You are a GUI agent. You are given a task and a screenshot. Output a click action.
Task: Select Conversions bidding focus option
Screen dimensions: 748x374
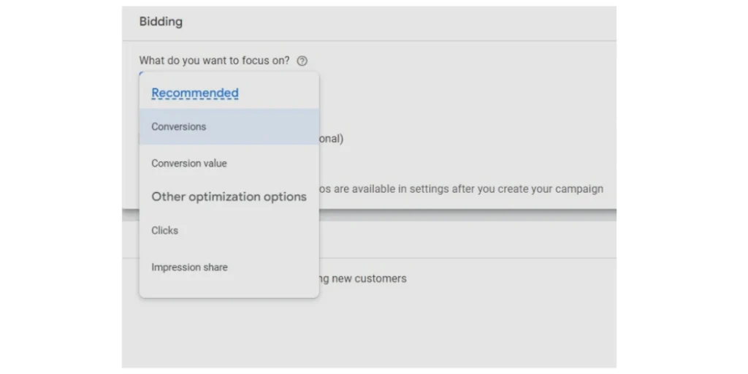pos(229,126)
